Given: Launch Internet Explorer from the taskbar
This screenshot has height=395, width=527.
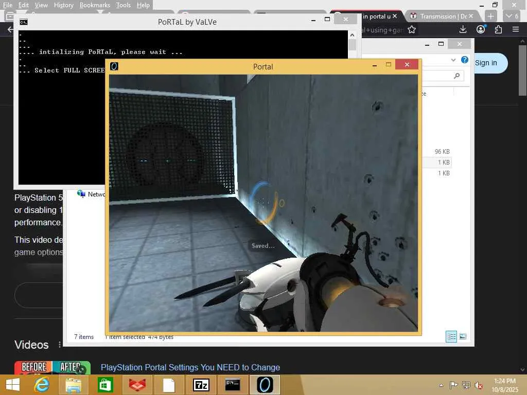Looking at the screenshot, I should click(x=42, y=385).
